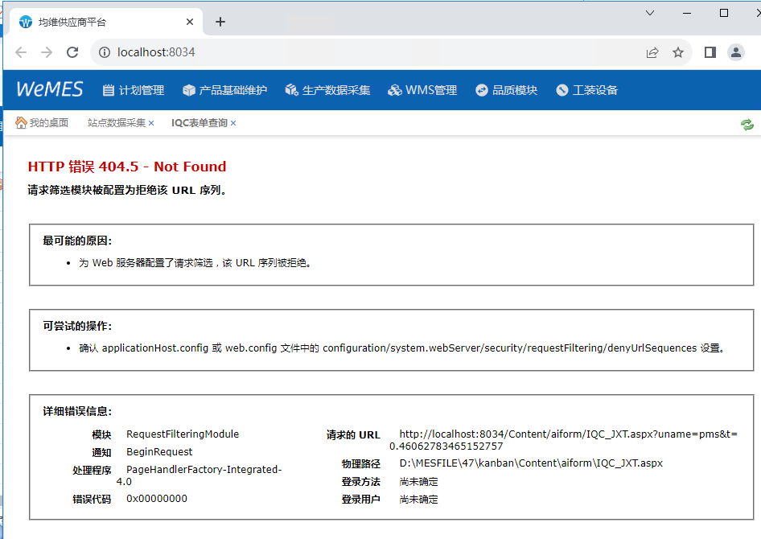Image resolution: width=761 pixels, height=539 pixels.
Task: Open the share page icon
Action: coord(652,52)
